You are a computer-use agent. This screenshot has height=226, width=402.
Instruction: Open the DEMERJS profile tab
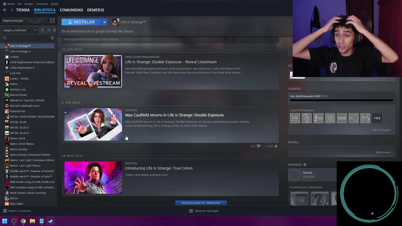95,10
